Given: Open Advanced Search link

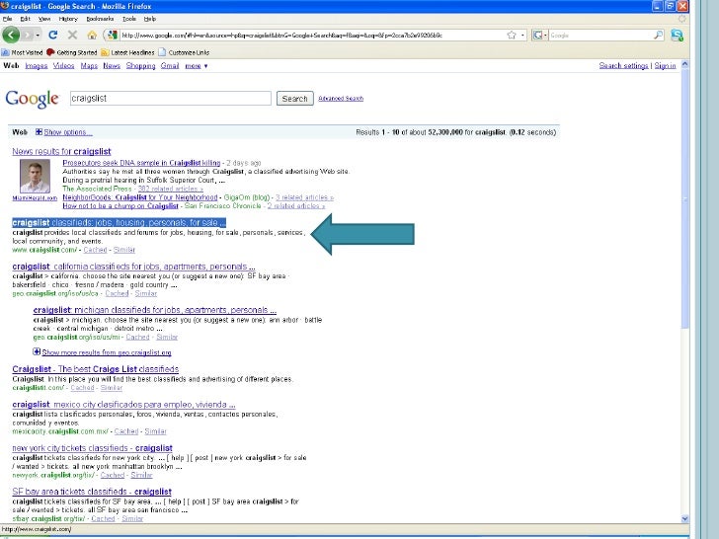Looking at the screenshot, I should pos(341,99).
